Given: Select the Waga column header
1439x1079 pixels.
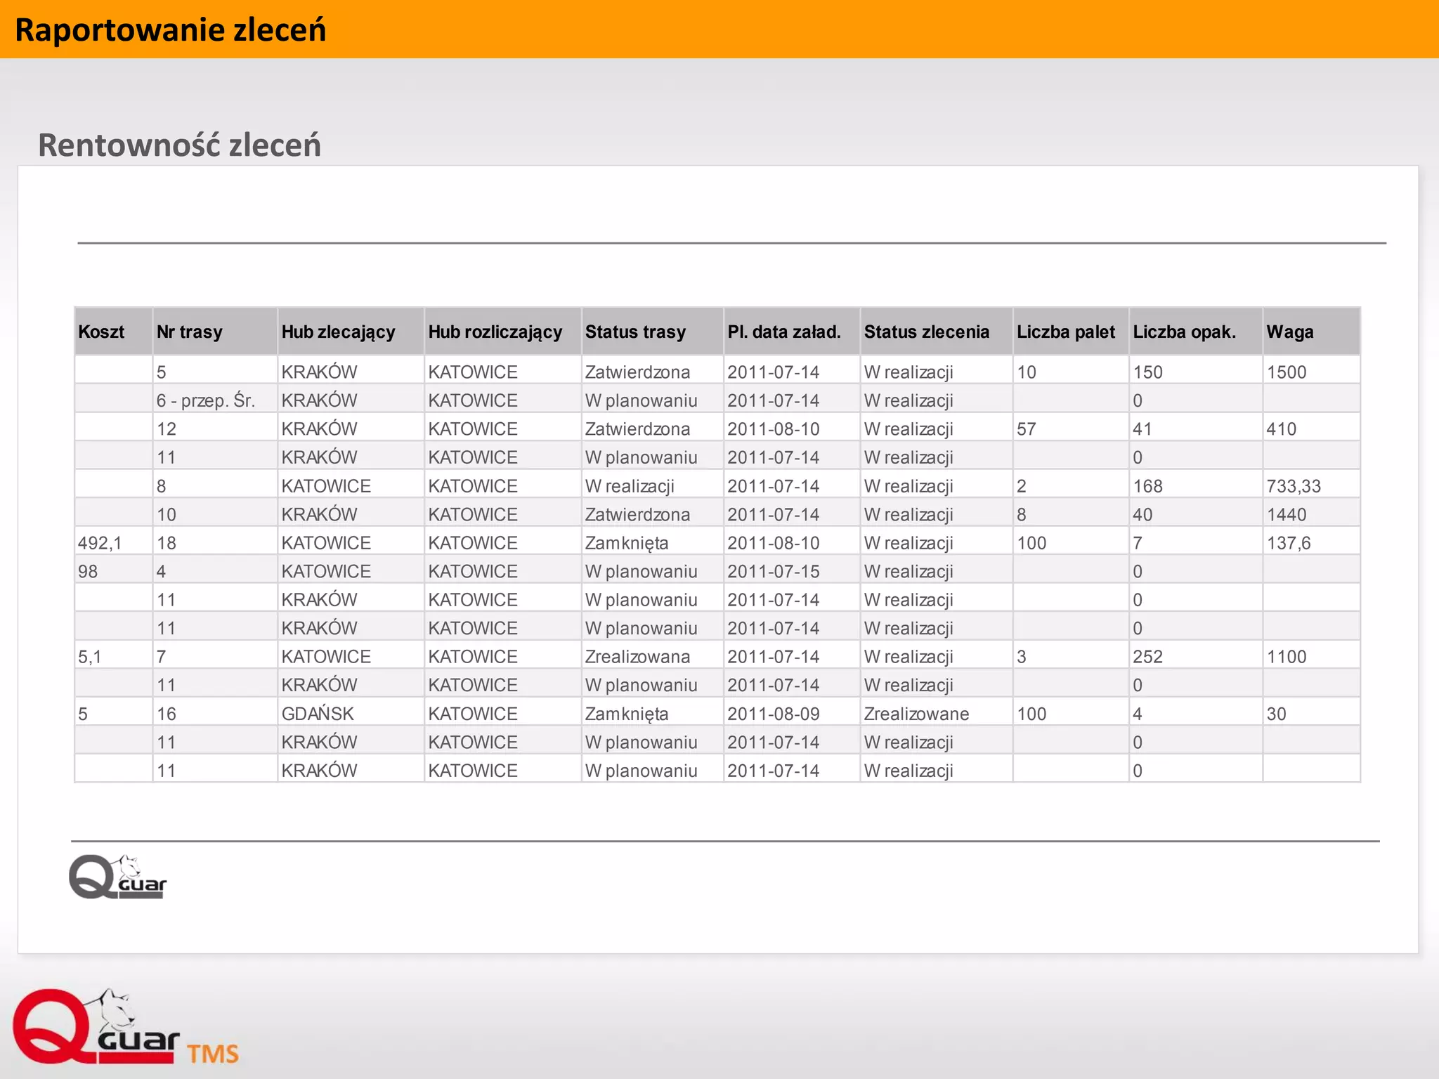Looking at the screenshot, I should coord(1290,332).
